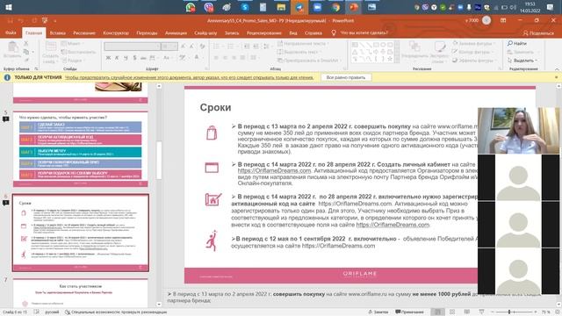Click the Заметки button in status bar
The width and height of the screenshot is (562, 316).
378,312
